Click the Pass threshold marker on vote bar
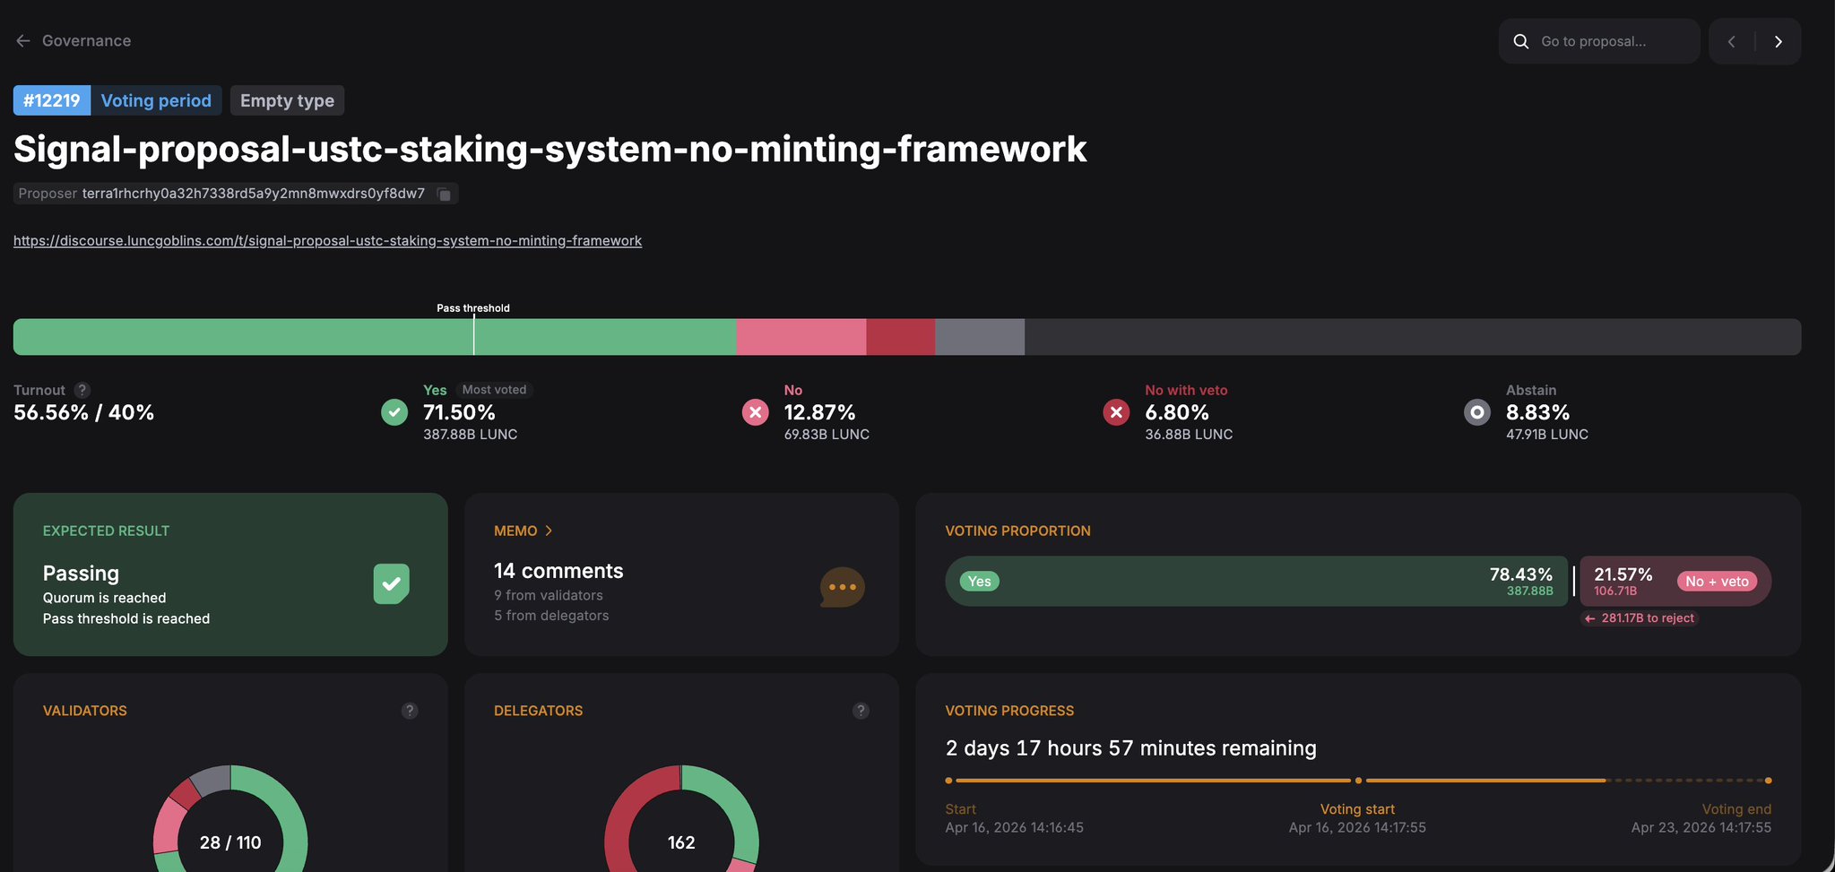1835x872 pixels. tap(474, 336)
